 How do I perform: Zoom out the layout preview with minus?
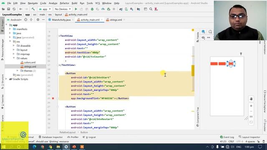coord(251,111)
